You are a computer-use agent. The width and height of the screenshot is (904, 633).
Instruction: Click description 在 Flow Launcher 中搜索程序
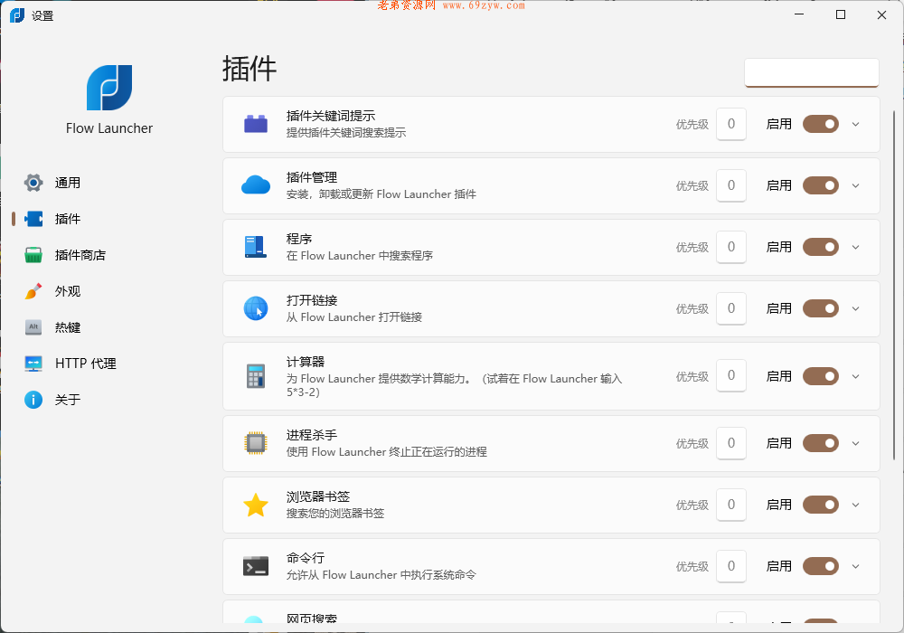click(x=360, y=255)
